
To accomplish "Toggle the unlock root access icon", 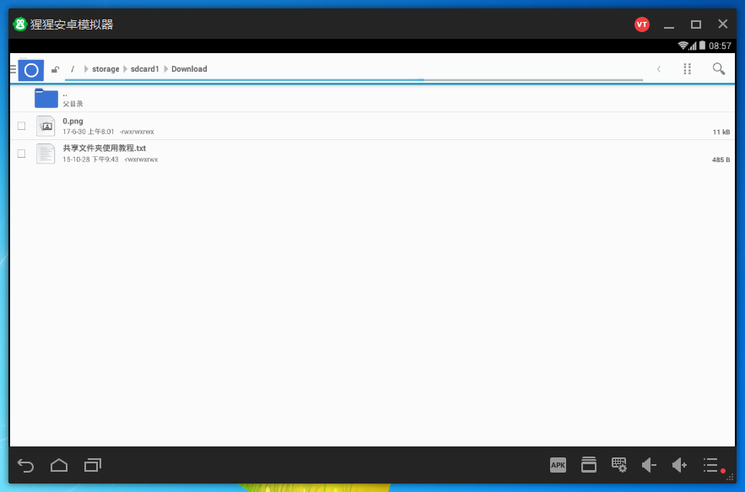I will pyautogui.click(x=56, y=69).
